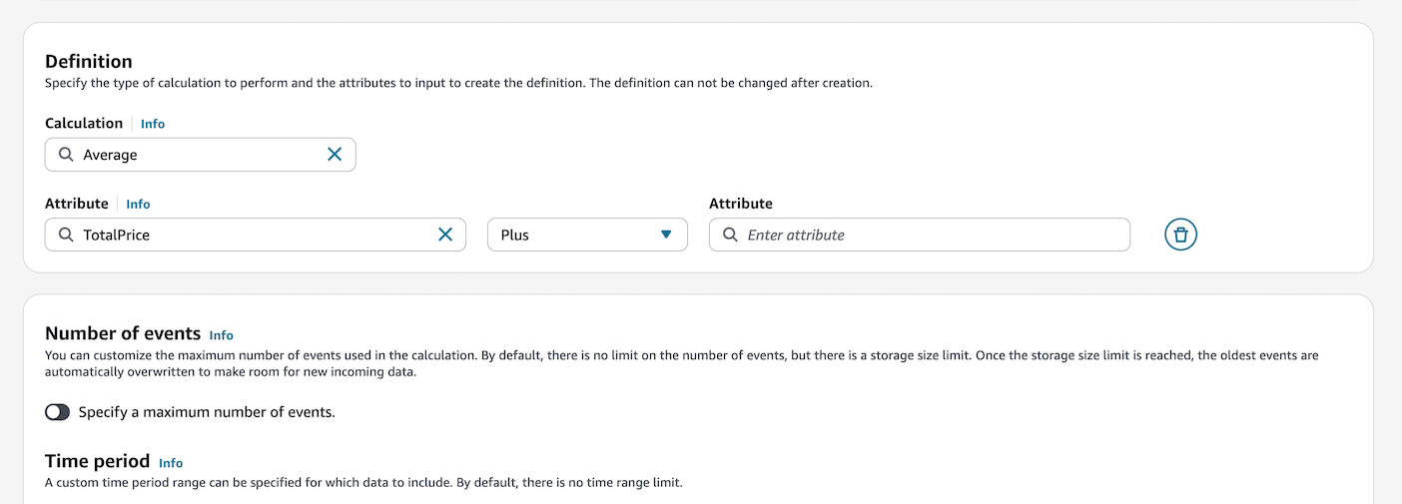
Task: Clear the Average calculation selection
Action: point(335,155)
